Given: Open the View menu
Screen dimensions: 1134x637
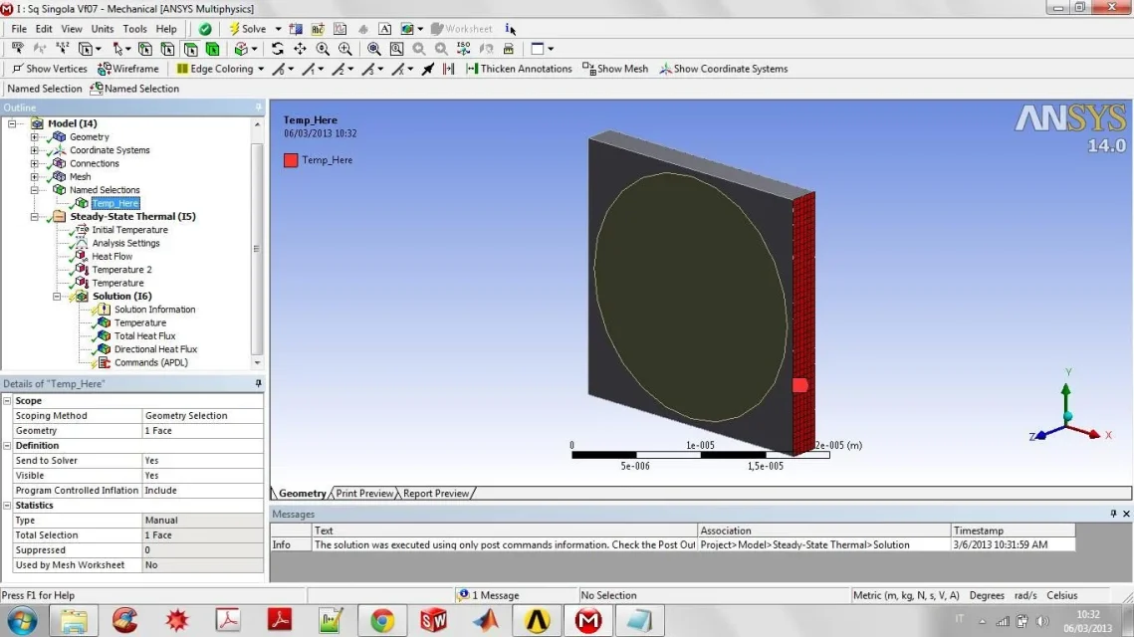Looking at the screenshot, I should click(71, 29).
